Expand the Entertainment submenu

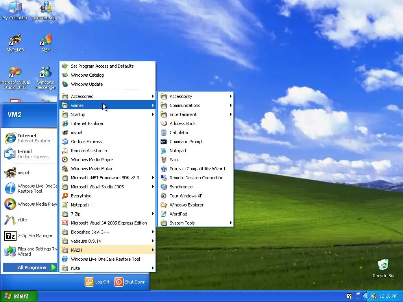196,114
